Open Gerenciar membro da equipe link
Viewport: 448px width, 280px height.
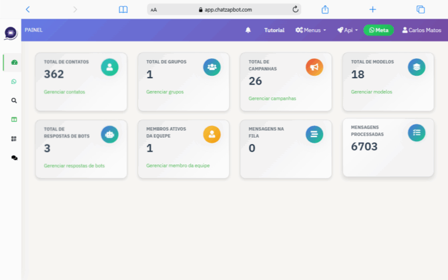point(178,166)
